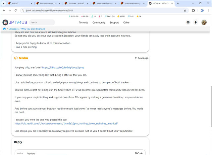The height and width of the screenshot is (155, 212).
Task: Close the Subtitles - AvistaZ tab
Action: point(87,3)
